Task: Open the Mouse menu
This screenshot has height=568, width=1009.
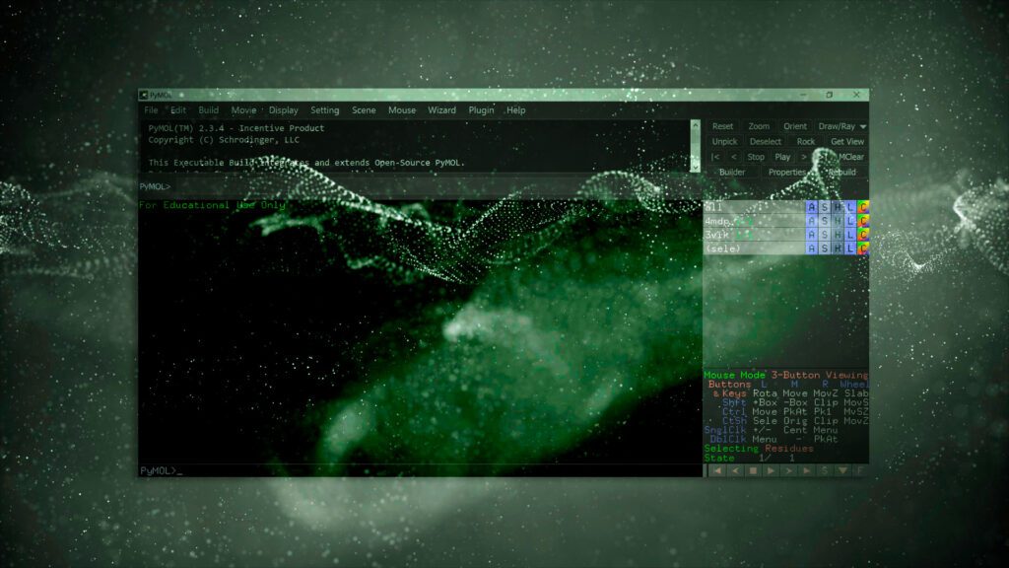Action: tap(402, 110)
